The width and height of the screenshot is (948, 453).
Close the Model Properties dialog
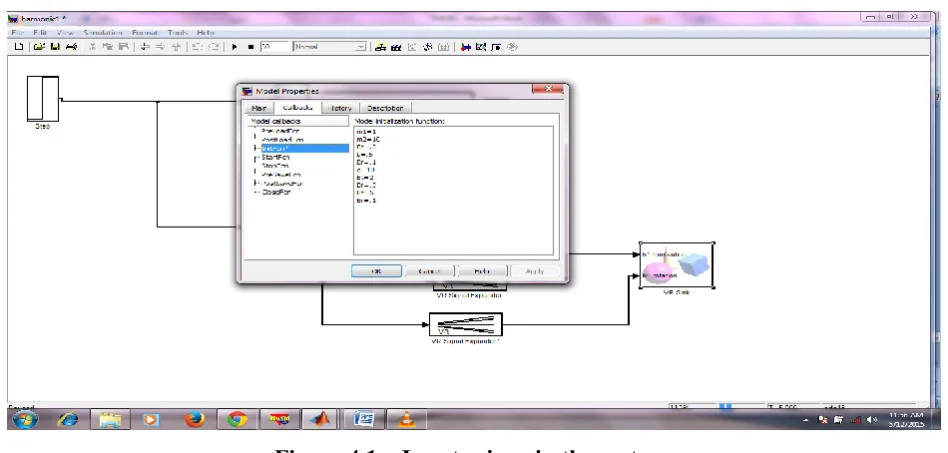tap(549, 89)
